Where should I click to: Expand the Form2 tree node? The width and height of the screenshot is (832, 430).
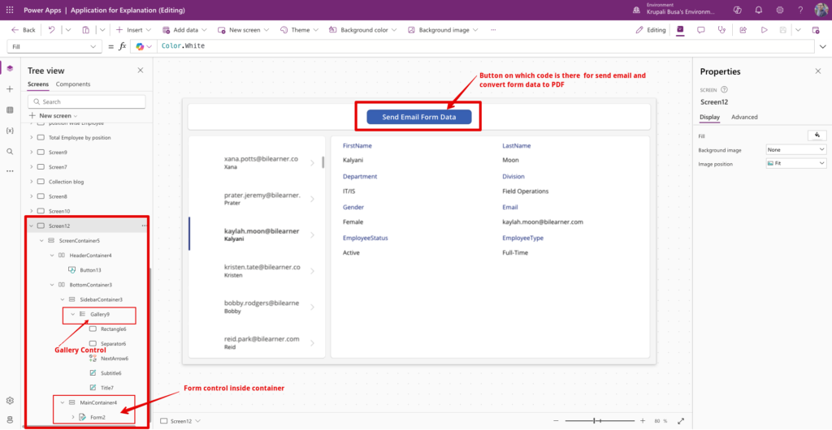click(x=72, y=417)
